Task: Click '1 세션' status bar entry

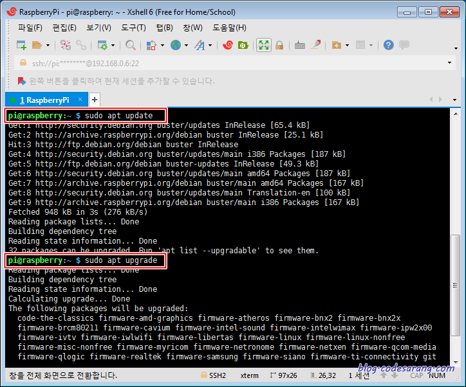Action: point(359,375)
